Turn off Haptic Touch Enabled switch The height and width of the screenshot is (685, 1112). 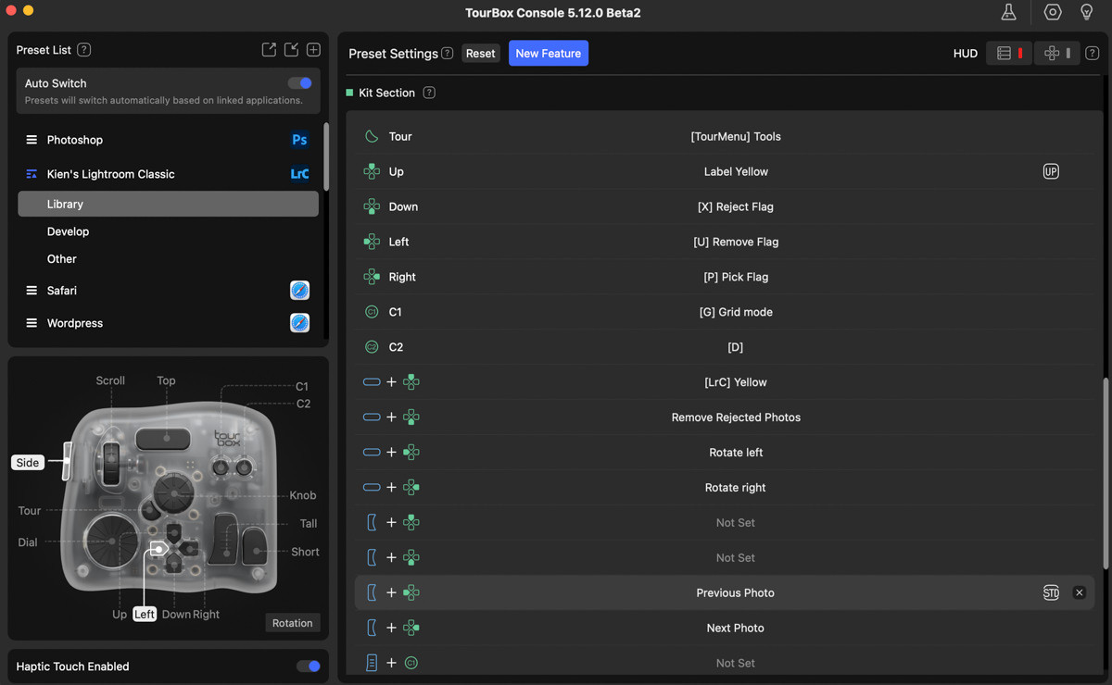tap(308, 666)
